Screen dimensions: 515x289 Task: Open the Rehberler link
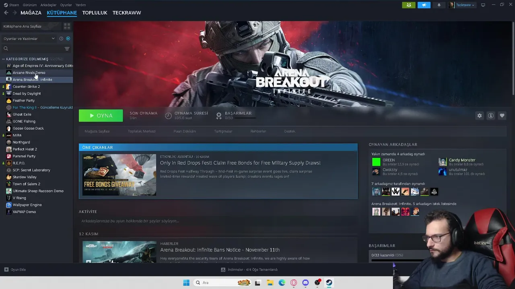click(258, 131)
